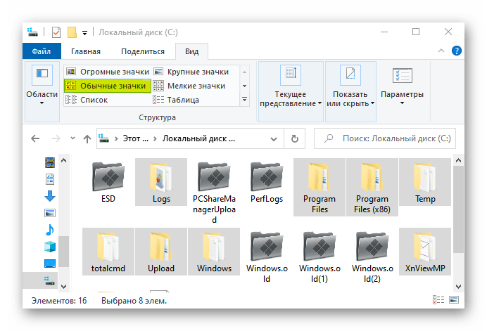Open Music note icon in sidebar
Screen dimensions: 487x331
tap(50, 230)
